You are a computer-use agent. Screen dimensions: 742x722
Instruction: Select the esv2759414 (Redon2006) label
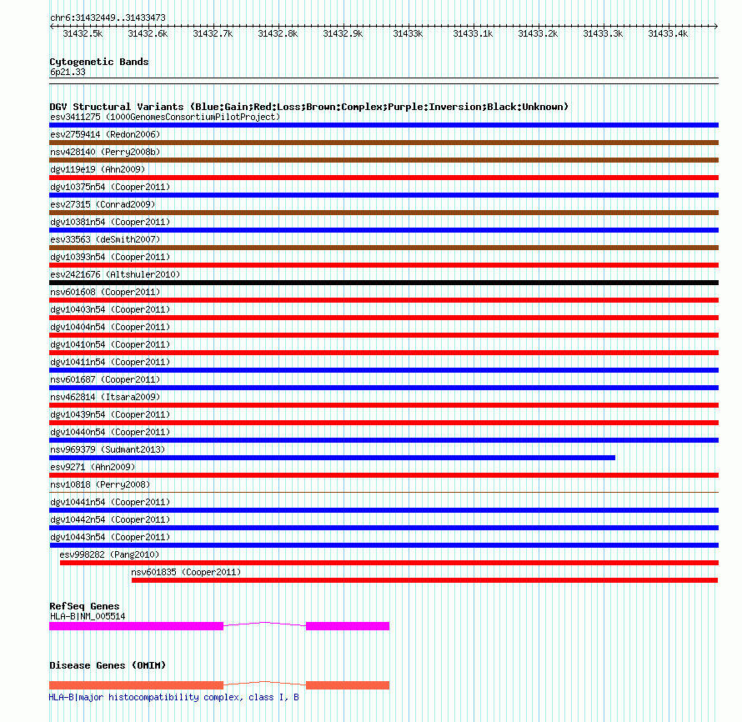tap(105, 134)
